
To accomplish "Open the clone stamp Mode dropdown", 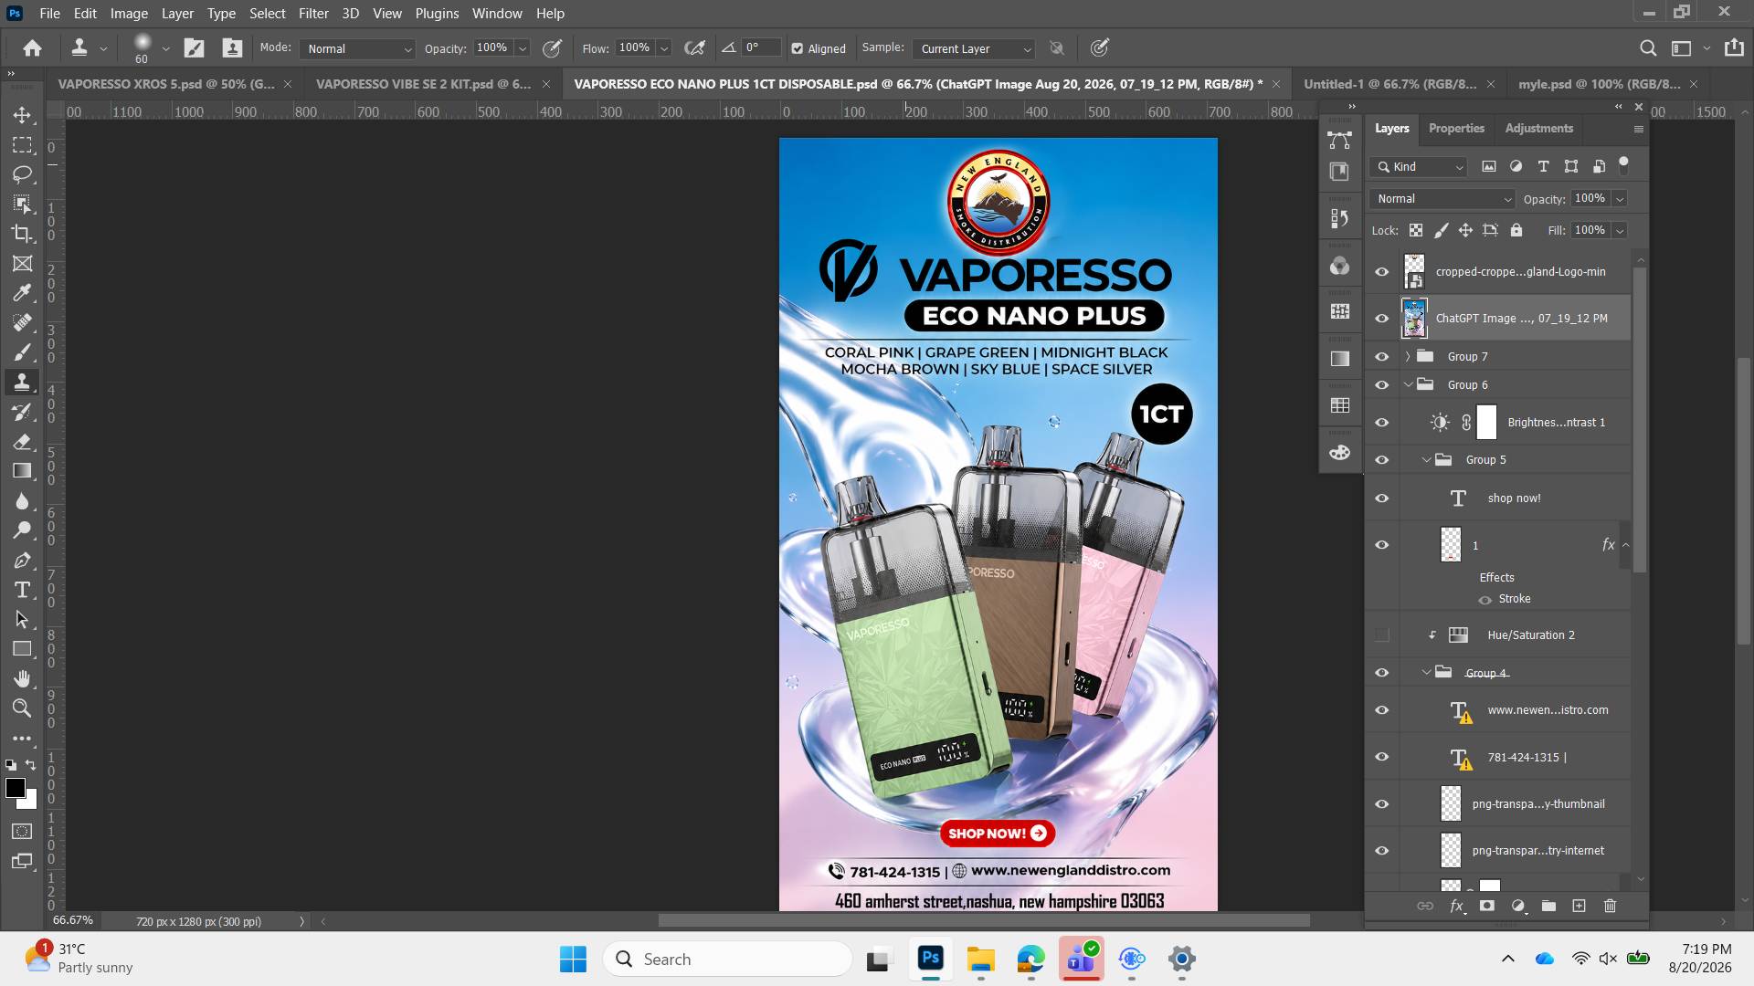I will (357, 48).
